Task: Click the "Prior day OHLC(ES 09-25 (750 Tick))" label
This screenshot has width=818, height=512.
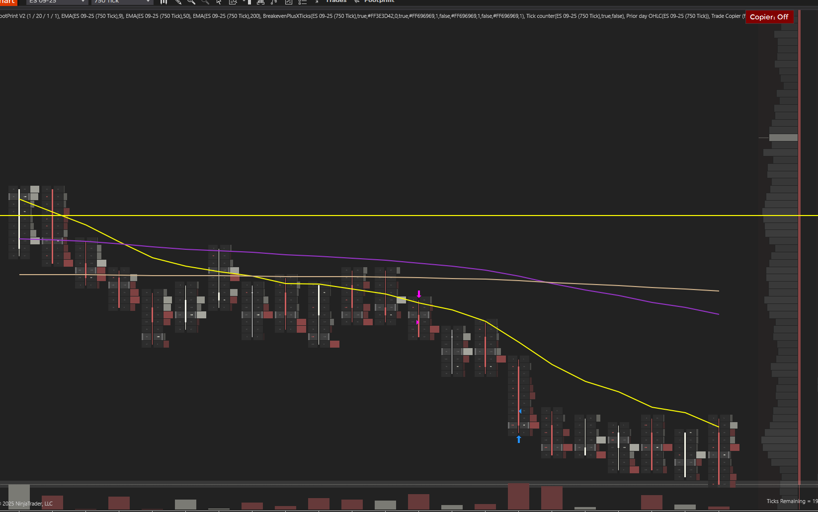Action: coord(667,16)
